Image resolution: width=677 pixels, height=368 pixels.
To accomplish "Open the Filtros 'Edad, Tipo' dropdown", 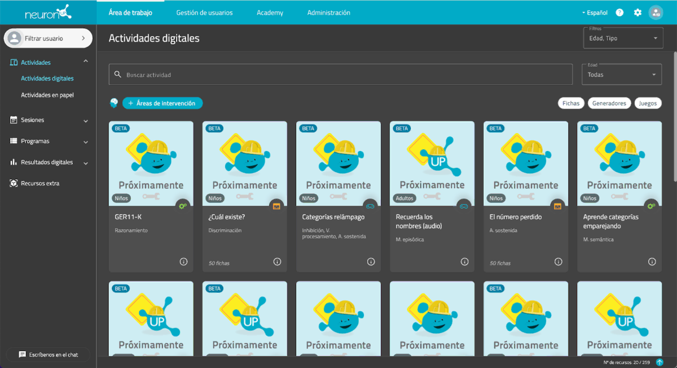I will (623, 38).
